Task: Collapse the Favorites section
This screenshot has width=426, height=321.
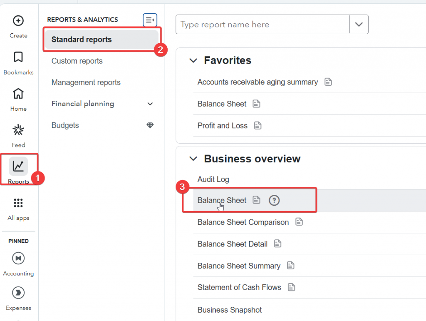Action: (193, 61)
